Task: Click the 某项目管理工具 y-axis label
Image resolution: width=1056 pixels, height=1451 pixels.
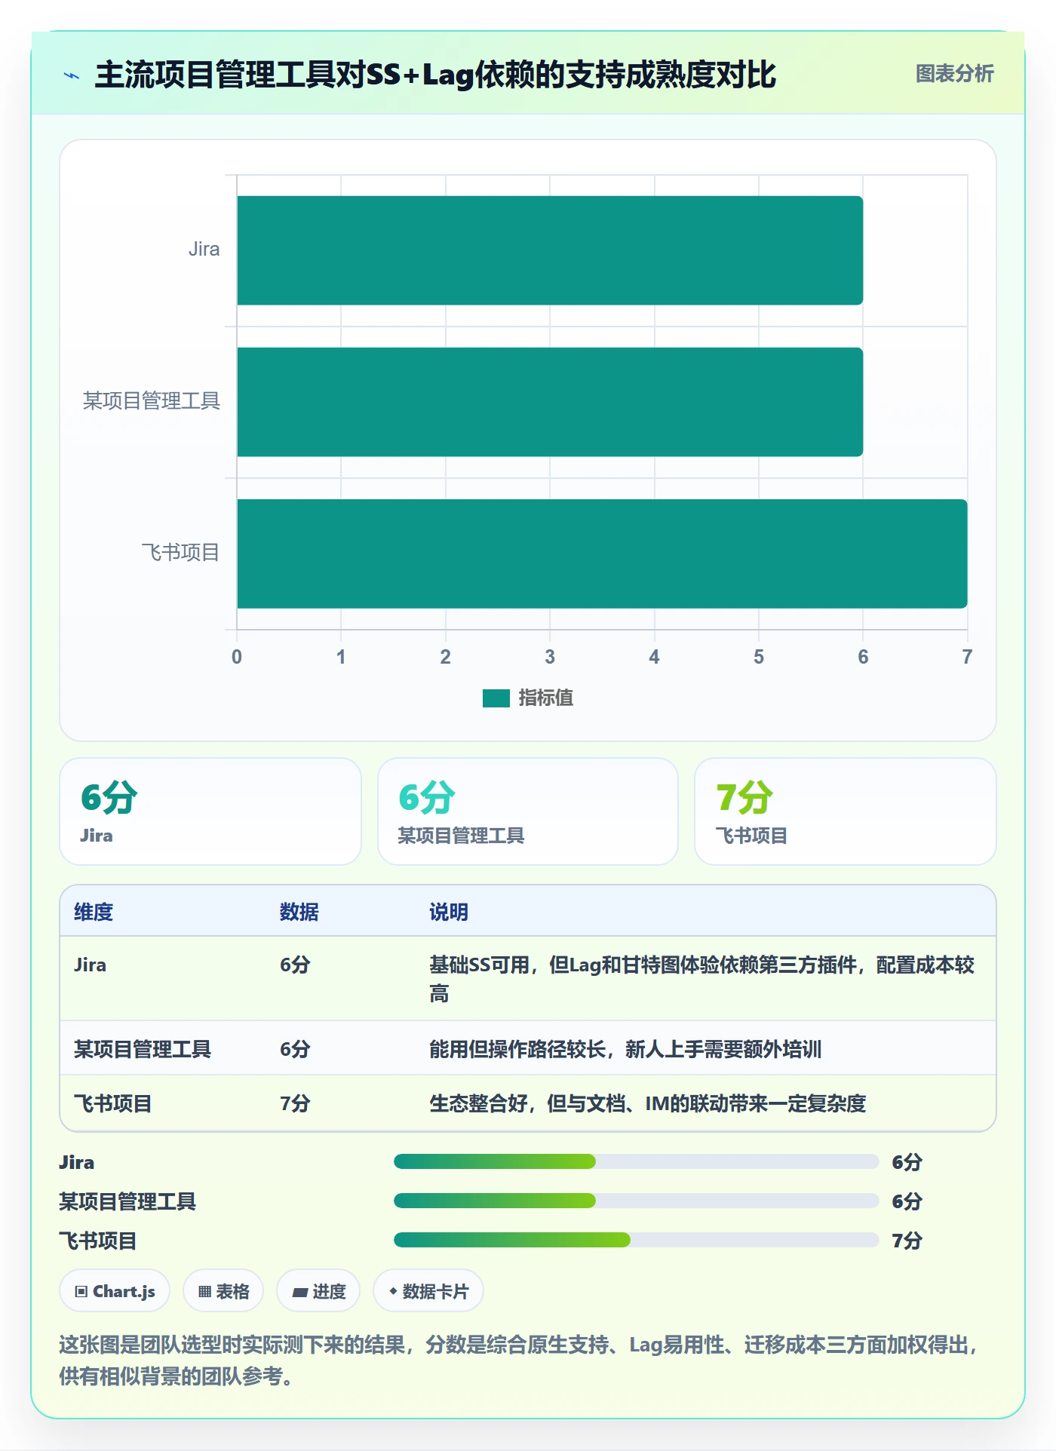Action: tap(152, 401)
